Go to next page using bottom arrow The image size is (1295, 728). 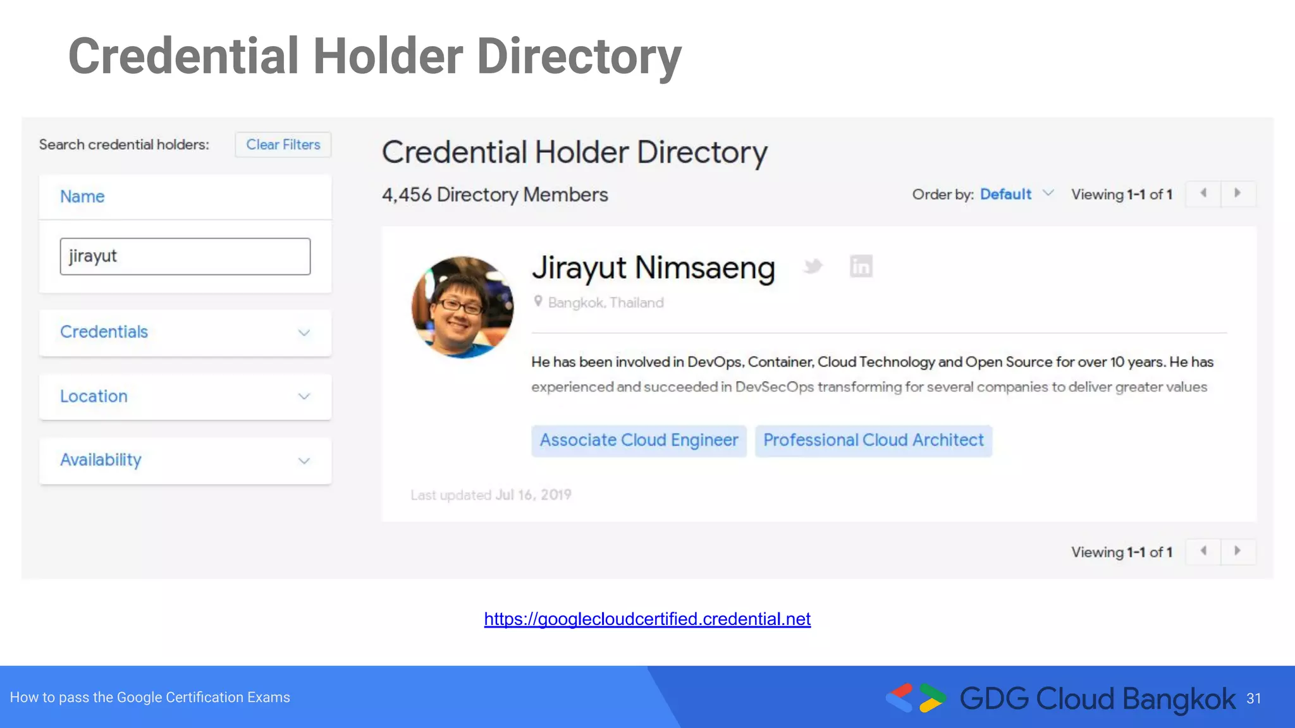[x=1238, y=551]
